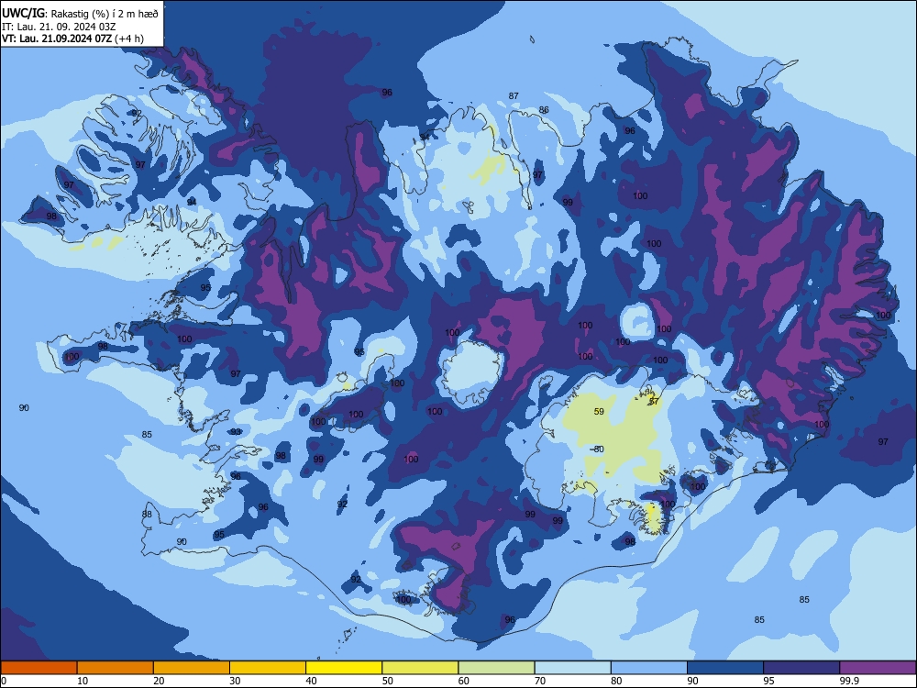Image resolution: width=917 pixels, height=688 pixels.
Task: Click the '59' humidity value on the yellow area
Action: point(599,411)
